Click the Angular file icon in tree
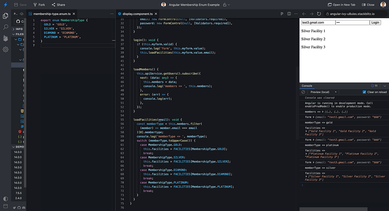Viewport: 389px width, 211px height. pos(20,131)
